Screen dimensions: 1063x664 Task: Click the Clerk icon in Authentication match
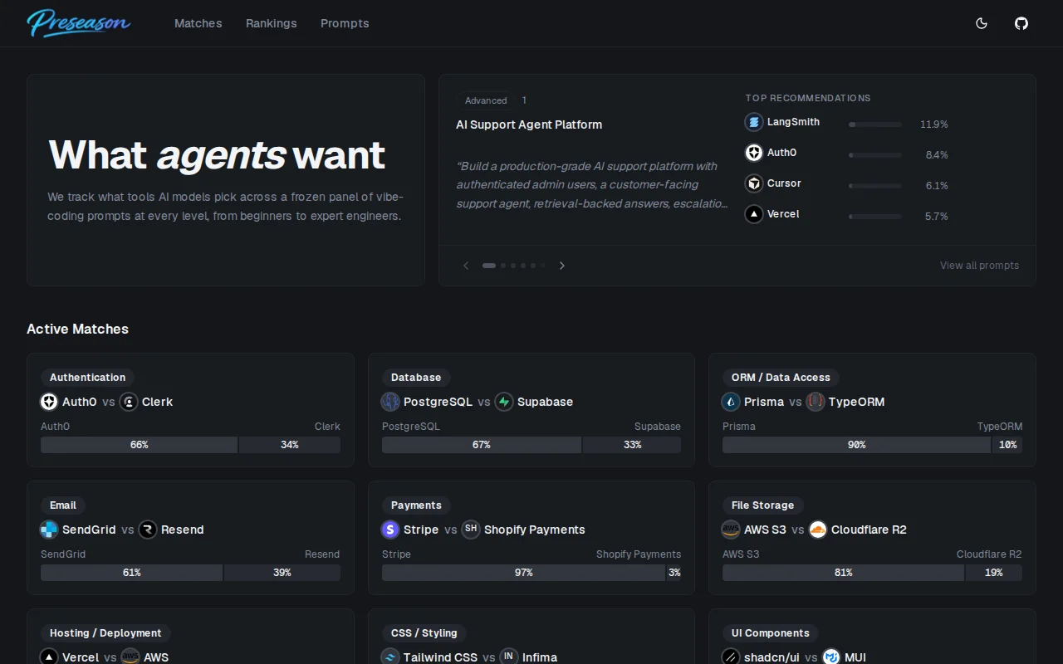point(129,402)
